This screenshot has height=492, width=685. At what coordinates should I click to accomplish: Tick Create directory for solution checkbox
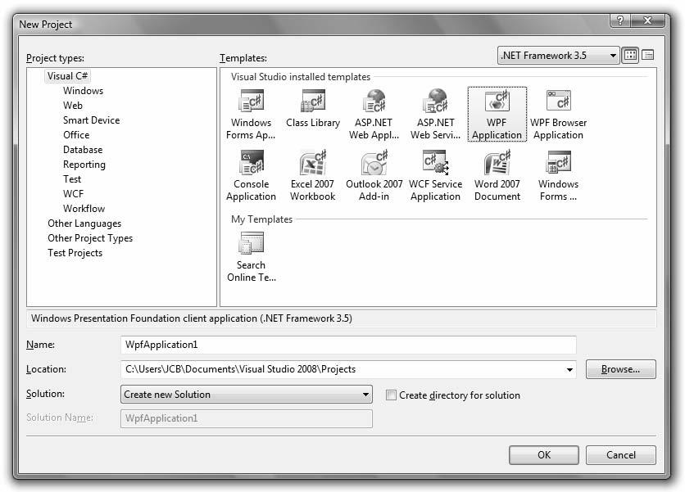[391, 395]
